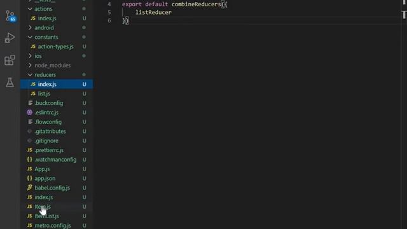Click the JS icon of action-types.js
The height and width of the screenshot is (229, 407).
(33, 46)
